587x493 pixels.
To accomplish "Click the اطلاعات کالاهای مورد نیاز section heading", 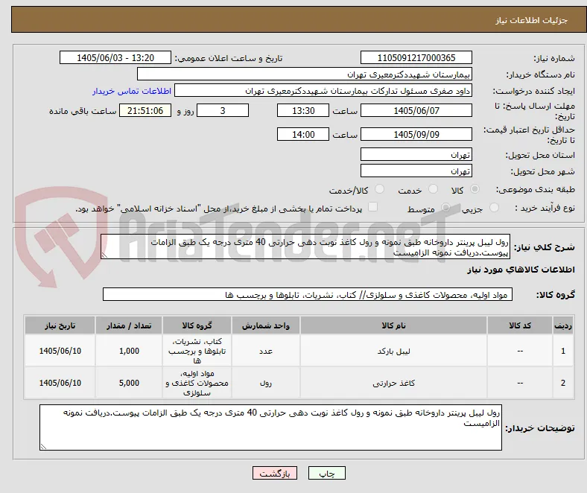I will (521, 270).
